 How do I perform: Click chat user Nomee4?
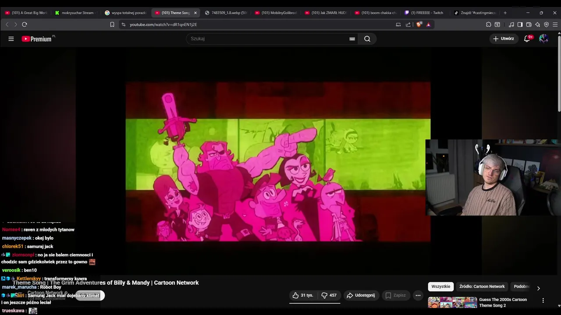[x=11, y=230]
